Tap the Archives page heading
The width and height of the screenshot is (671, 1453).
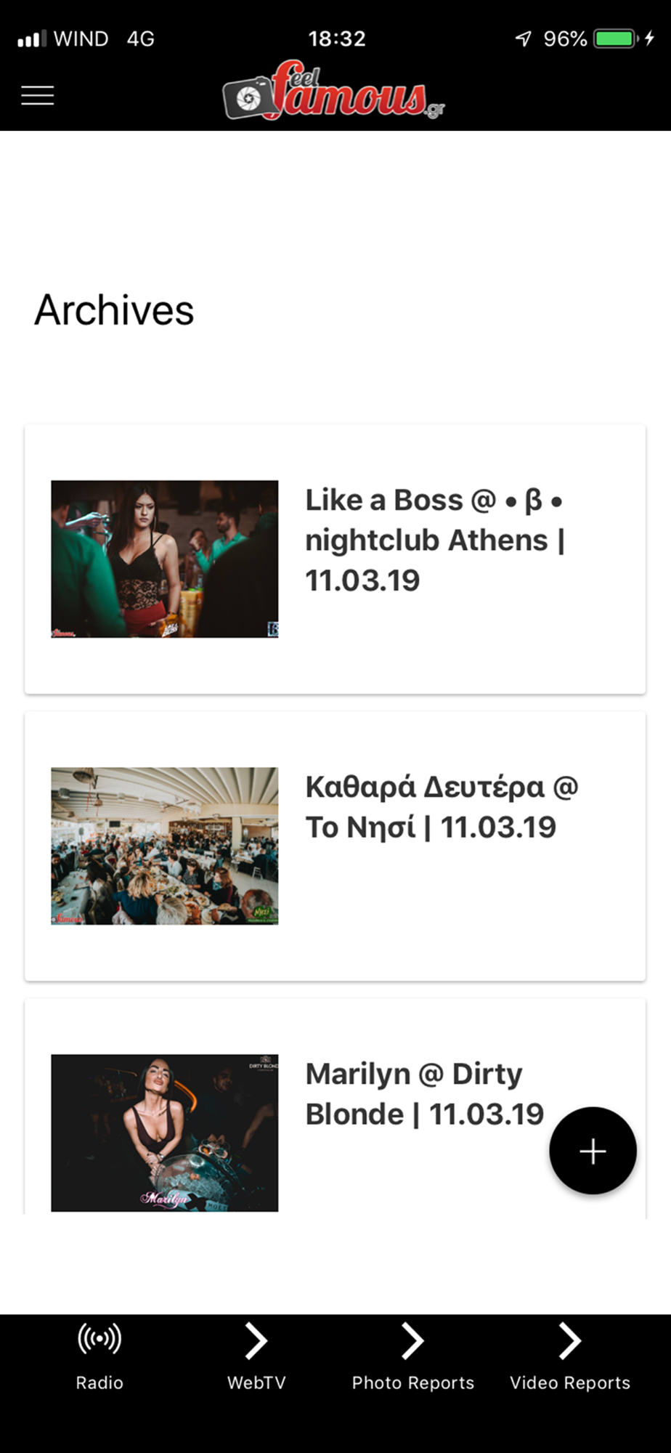pyautogui.click(x=114, y=310)
